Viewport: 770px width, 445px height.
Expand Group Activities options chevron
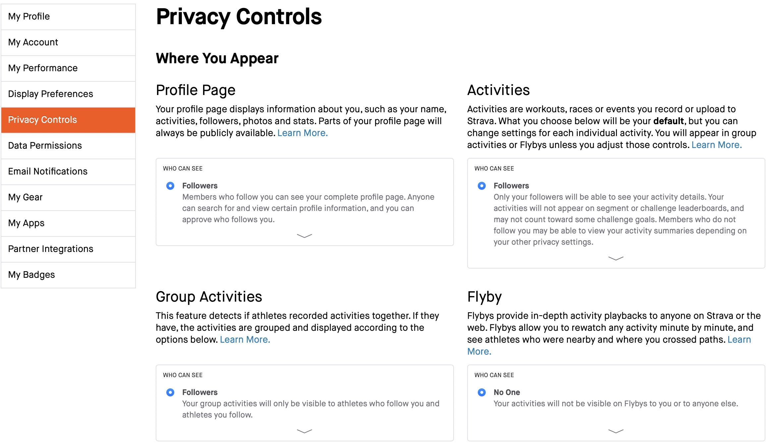coord(304,431)
